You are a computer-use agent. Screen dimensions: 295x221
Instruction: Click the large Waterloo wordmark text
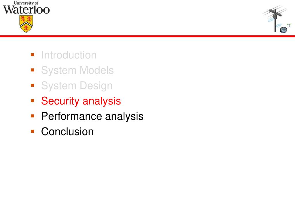click(x=26, y=10)
